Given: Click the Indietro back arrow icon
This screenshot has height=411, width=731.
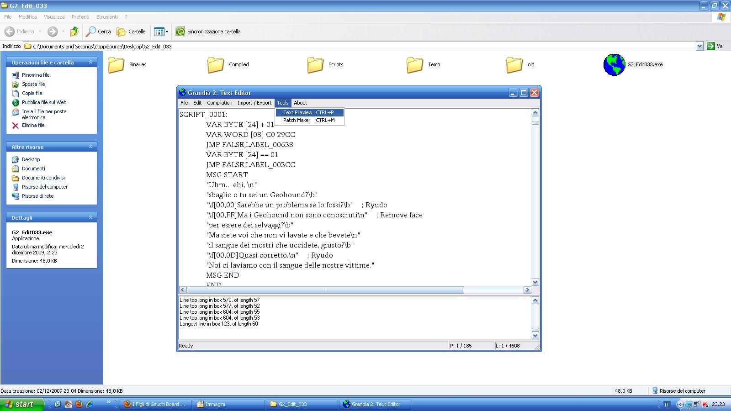Looking at the screenshot, I should point(9,32).
